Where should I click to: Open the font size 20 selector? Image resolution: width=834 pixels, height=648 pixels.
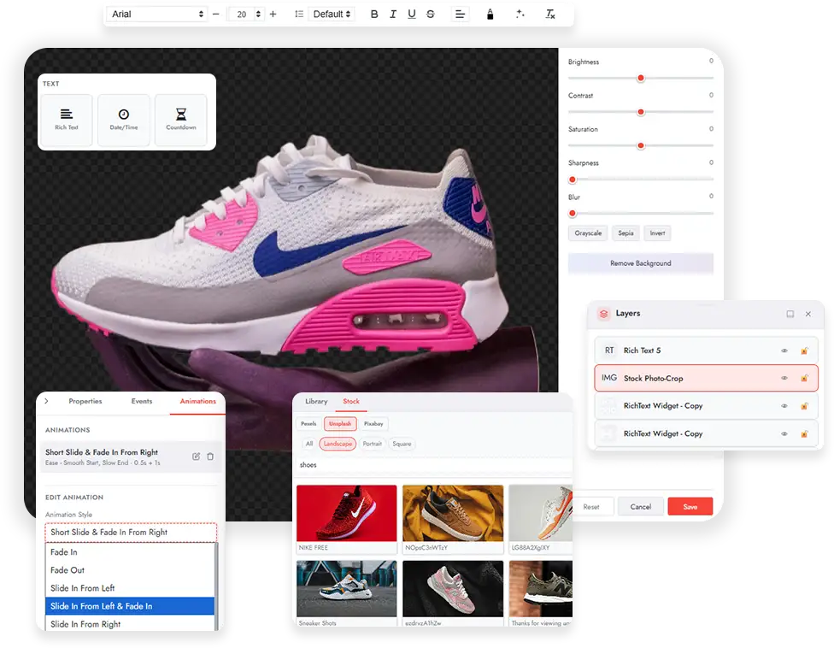[245, 15]
